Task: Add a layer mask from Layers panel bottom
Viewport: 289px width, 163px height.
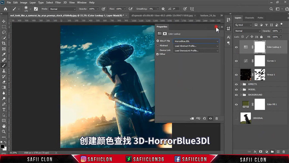Action: click(261, 152)
